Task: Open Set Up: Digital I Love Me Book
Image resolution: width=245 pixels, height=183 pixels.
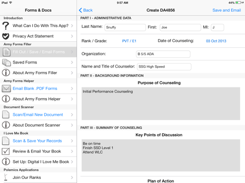Action: [38, 162]
